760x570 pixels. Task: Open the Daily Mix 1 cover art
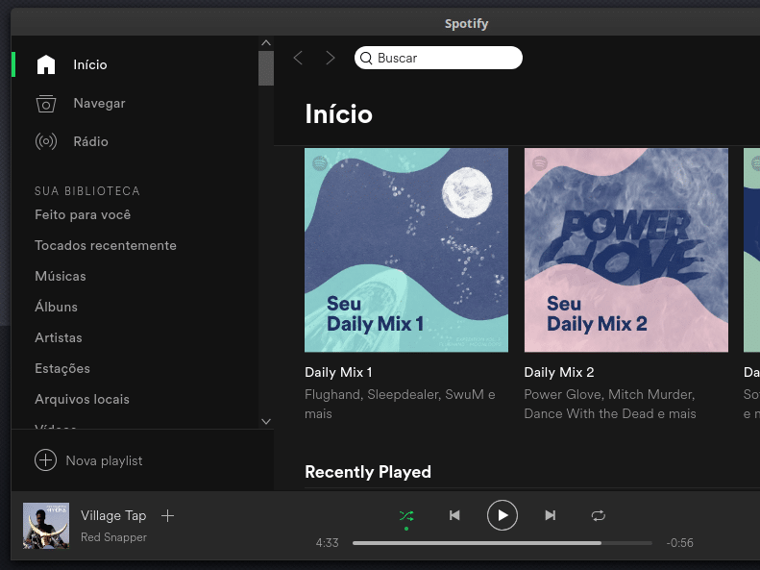pyautogui.click(x=406, y=250)
